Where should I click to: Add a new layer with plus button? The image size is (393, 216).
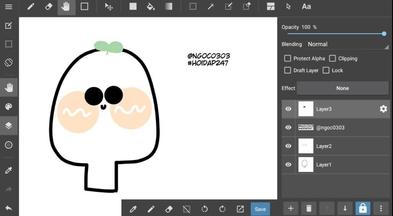pos(291,208)
